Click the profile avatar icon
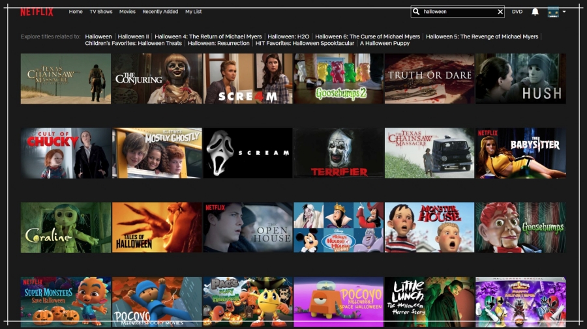The image size is (587, 329). (553, 12)
